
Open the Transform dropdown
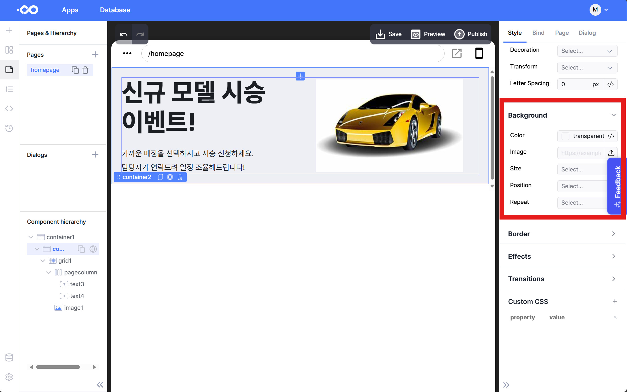[x=587, y=68]
